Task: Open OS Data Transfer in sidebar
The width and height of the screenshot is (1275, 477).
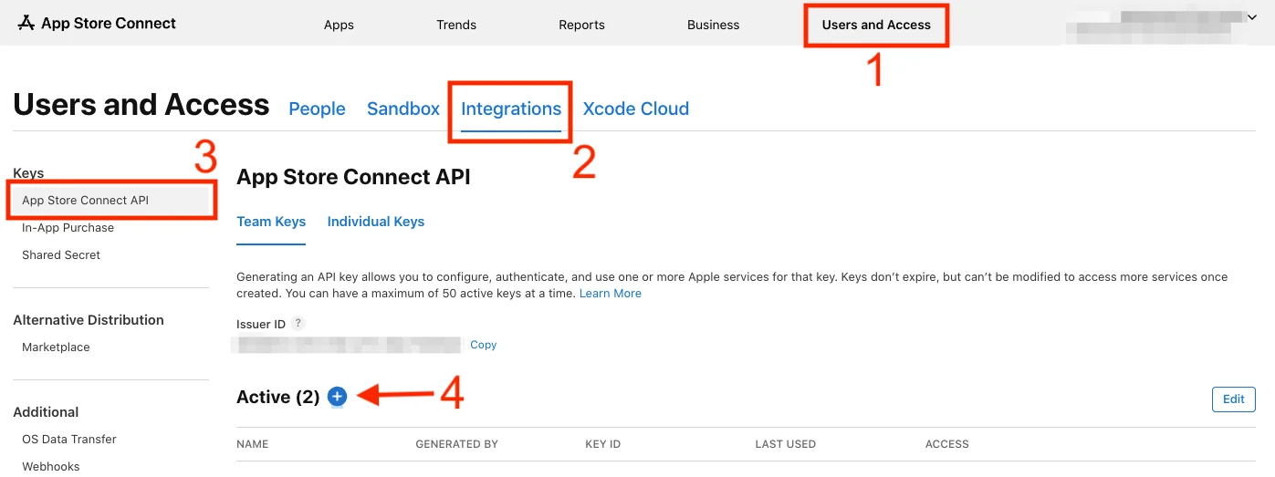Action: [x=69, y=440]
